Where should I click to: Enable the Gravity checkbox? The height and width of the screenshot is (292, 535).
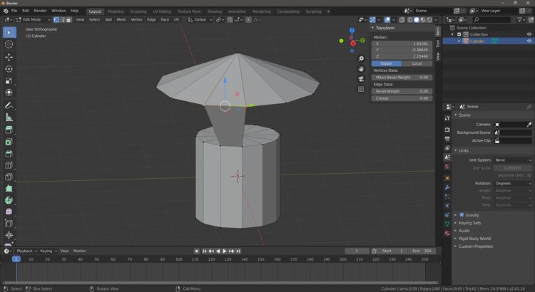tap(462, 214)
